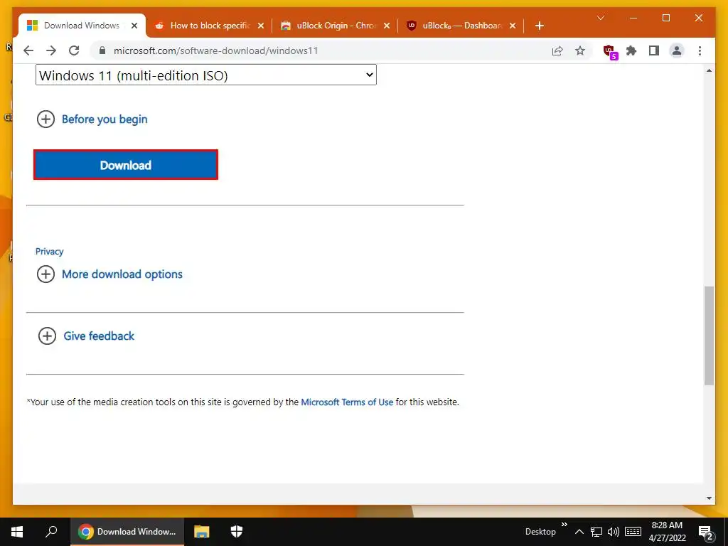Toggle Chrome side panel

click(x=654, y=50)
